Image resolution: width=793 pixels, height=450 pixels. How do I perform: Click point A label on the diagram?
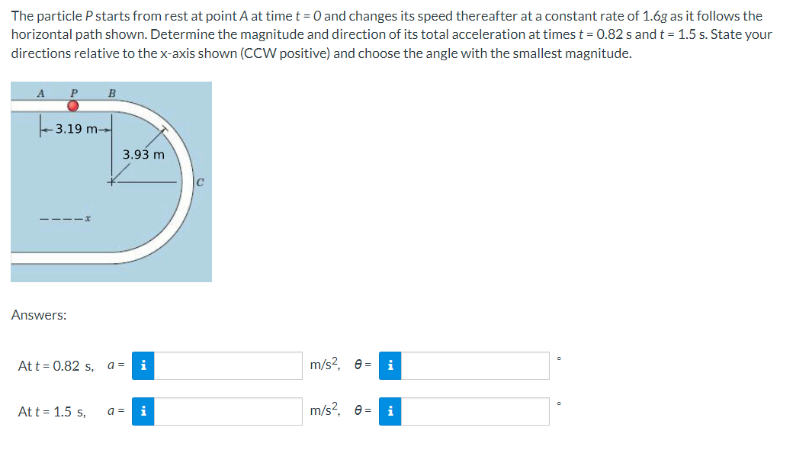40,93
